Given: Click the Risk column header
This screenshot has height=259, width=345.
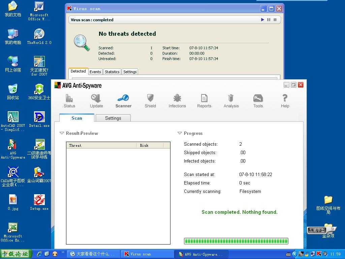Looking at the screenshot, I should point(150,145).
